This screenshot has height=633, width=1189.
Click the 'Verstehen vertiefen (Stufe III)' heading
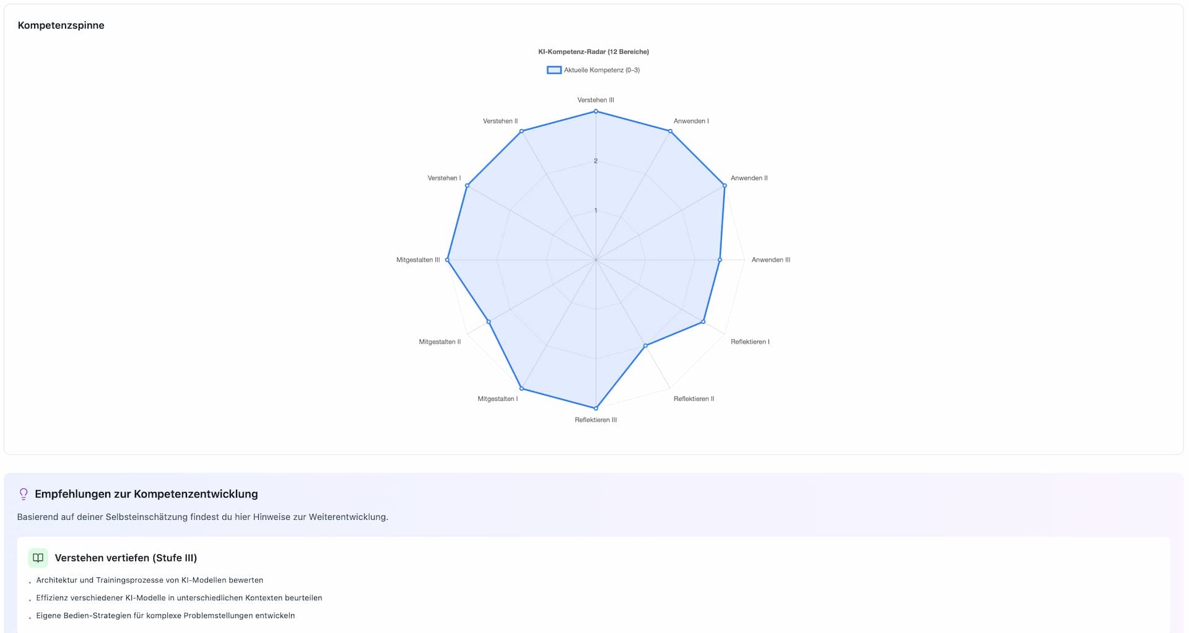pos(126,558)
